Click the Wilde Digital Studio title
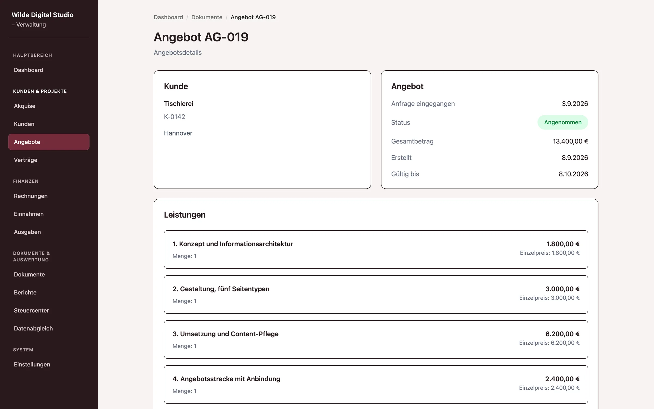Viewport: 654px width, 409px height. [43, 15]
